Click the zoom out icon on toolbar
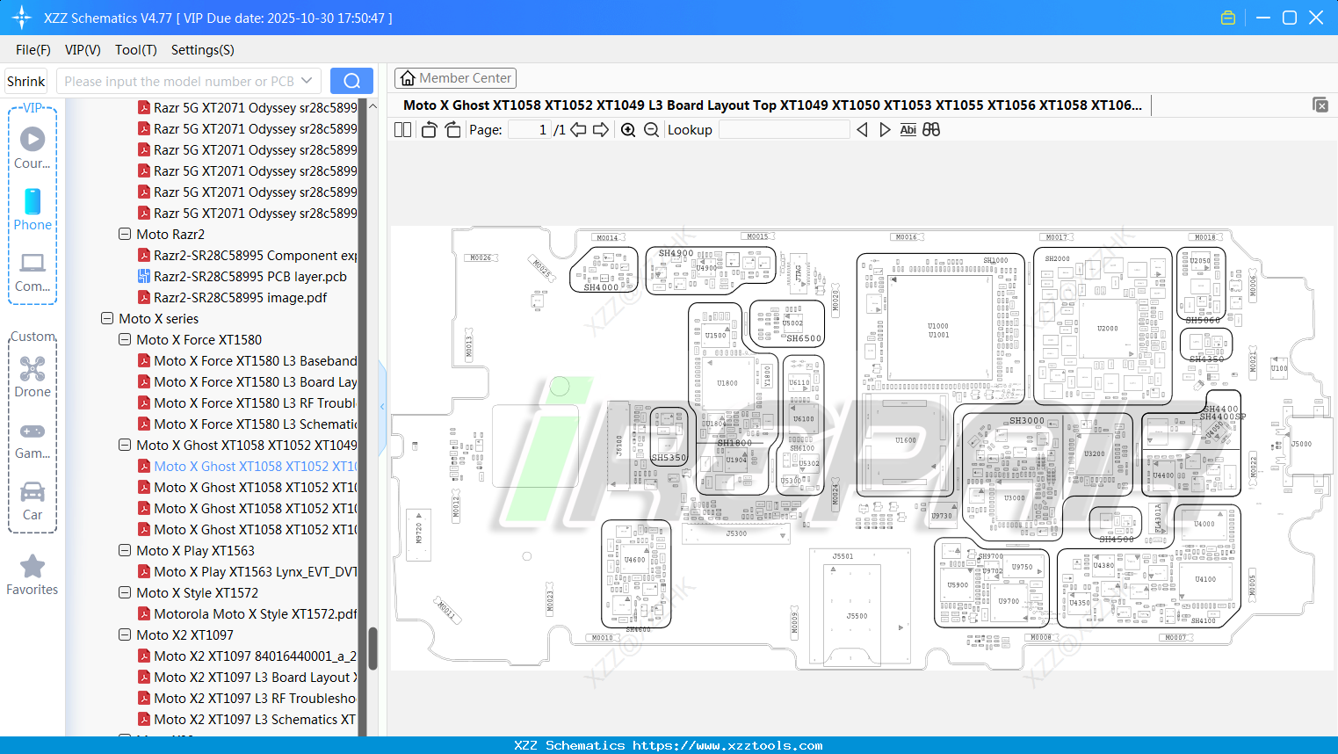This screenshot has height=754, width=1338. click(650, 129)
